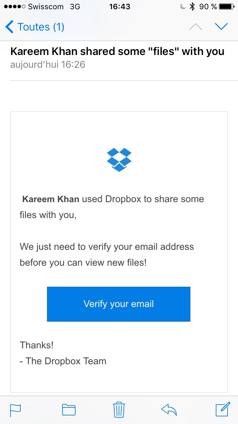This screenshot has width=238, height=424.
Task: Go to the next message with the down arrow
Action: point(221,27)
